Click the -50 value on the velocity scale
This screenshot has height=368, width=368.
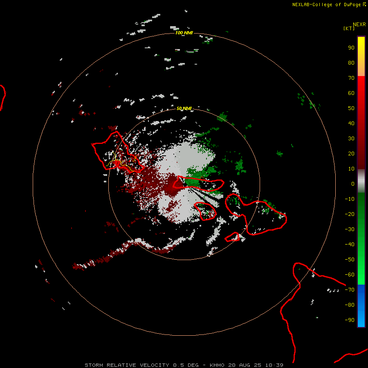point(350,260)
